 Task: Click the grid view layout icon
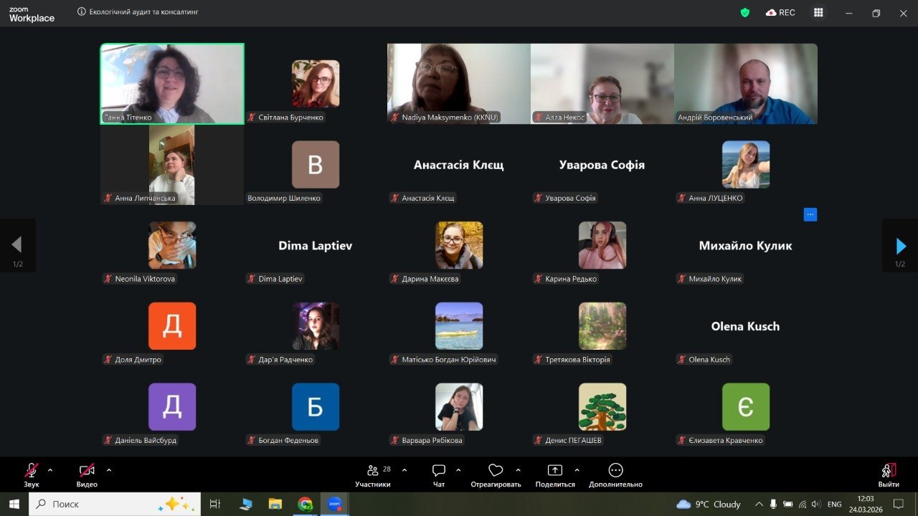click(818, 12)
